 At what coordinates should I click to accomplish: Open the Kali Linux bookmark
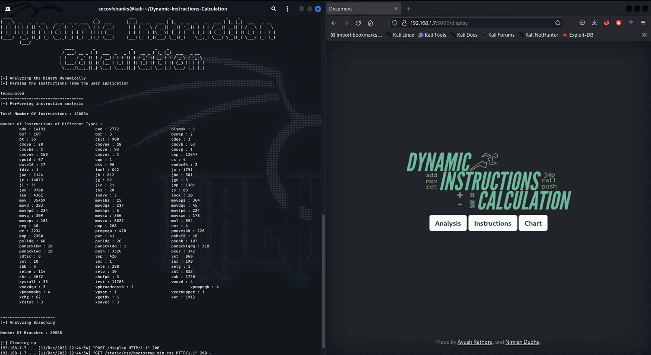pos(400,35)
